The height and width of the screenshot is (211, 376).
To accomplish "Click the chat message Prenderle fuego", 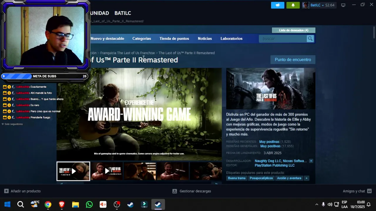I will (x=40, y=118).
